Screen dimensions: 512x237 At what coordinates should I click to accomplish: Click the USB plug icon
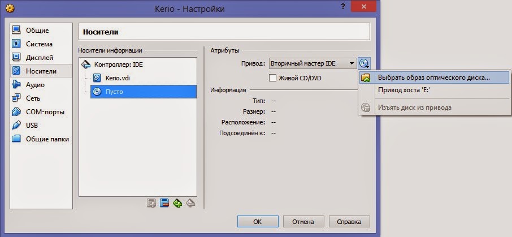click(x=16, y=125)
